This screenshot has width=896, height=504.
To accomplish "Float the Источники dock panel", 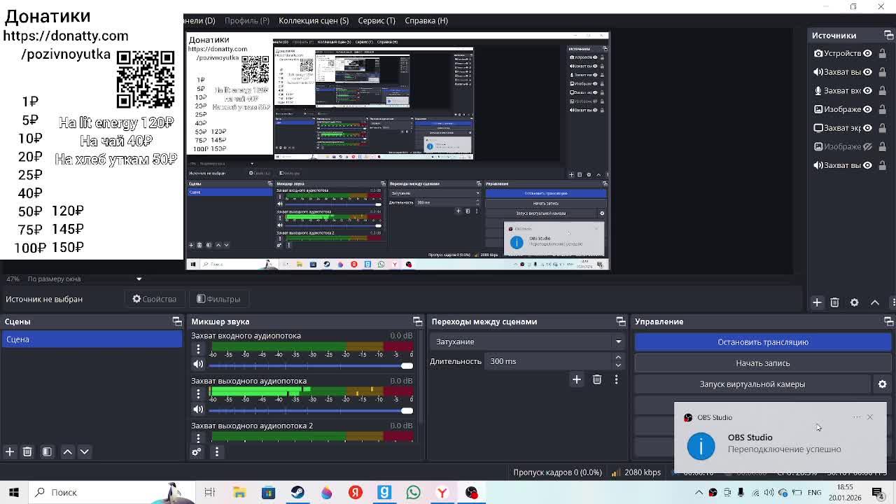I will coord(888,35).
